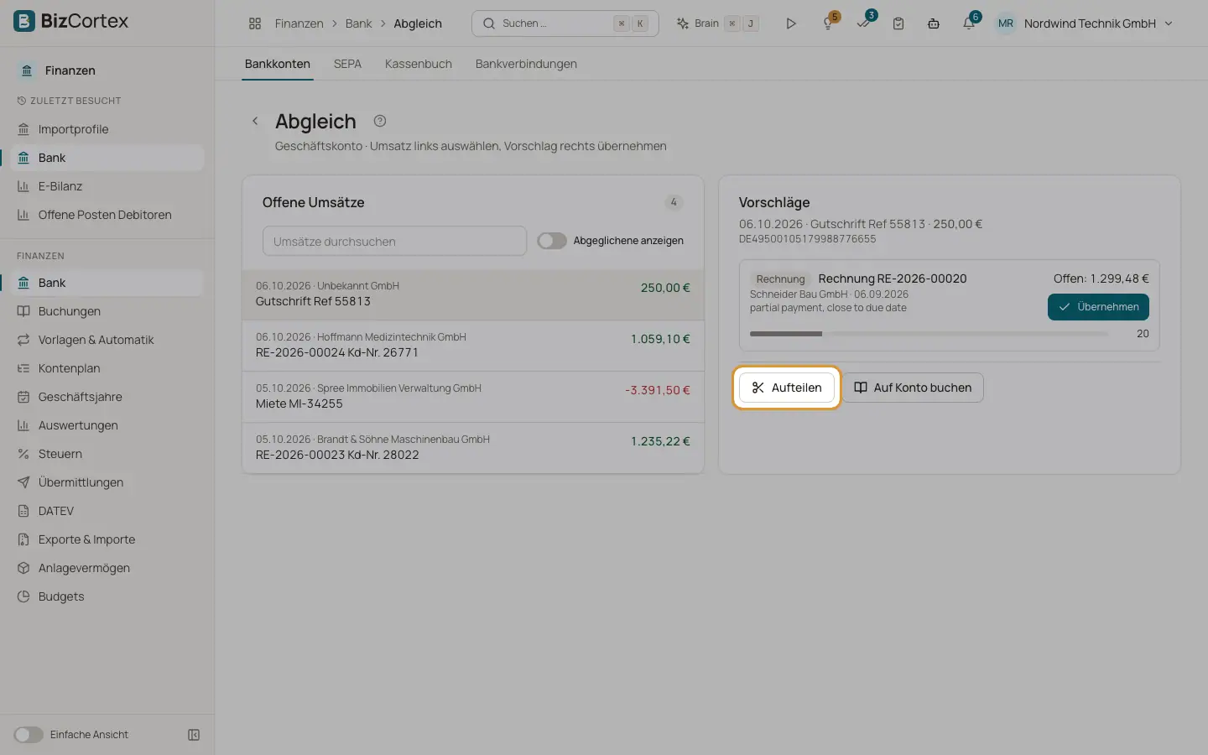
Task: Enable the Einfache Ansicht toggle
Action: [x=29, y=735]
